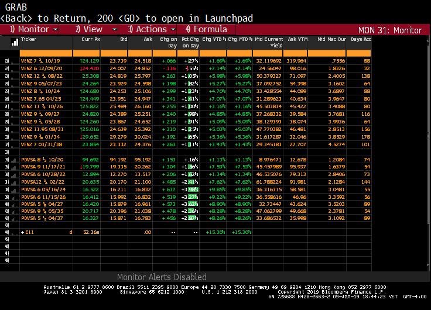
Task: Select the PDVSA 5 ½ 04/37 ticker
Action: pyautogui.click(x=42, y=218)
